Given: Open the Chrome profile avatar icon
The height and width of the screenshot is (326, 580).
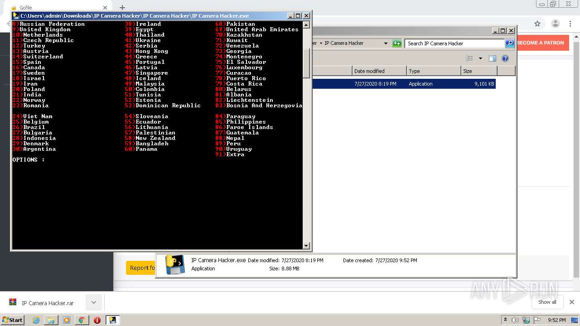Looking at the screenshot, I should point(555,24).
